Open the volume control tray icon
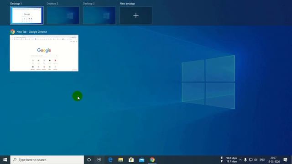Viewport: 292px width, 164px height. click(255, 160)
